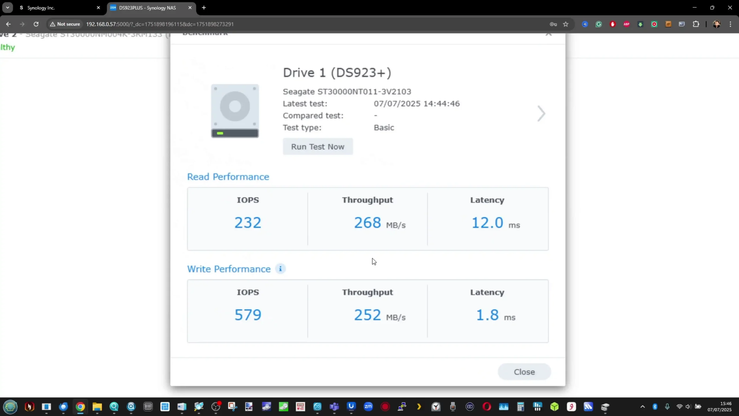This screenshot has height=416, width=739.
Task: Reload the current page
Action: pyautogui.click(x=36, y=24)
